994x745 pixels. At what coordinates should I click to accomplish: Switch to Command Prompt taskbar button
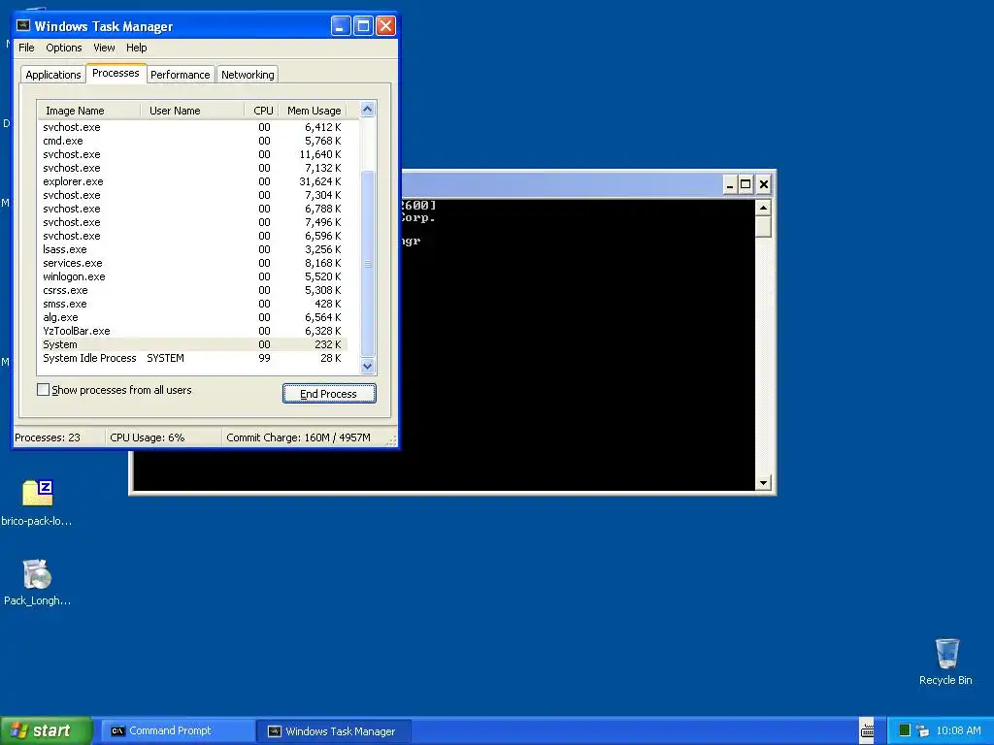click(177, 730)
